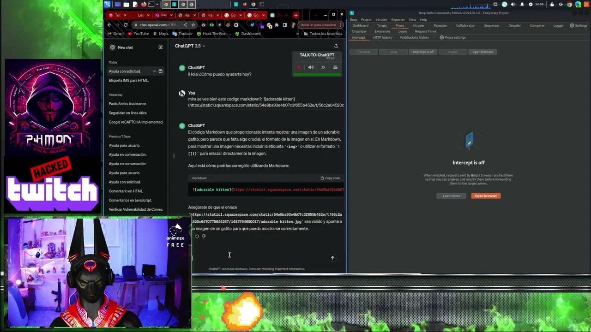
Task: Expand the ChatGPT 3.5 model dropdown
Action: (x=190, y=46)
